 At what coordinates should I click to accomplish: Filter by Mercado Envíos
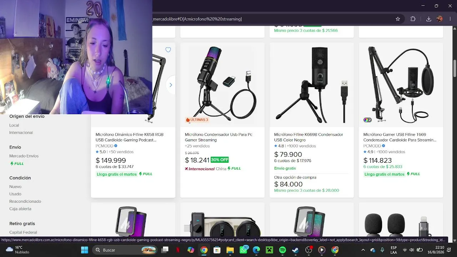coord(24,156)
